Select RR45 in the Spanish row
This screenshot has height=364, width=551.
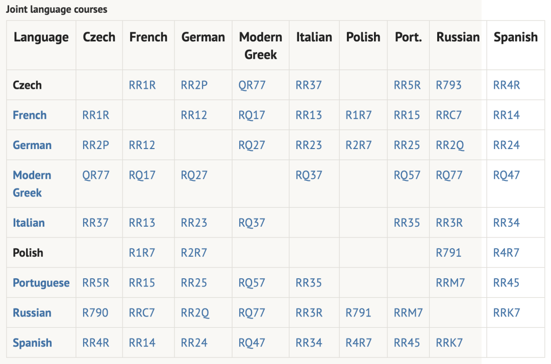(x=407, y=343)
